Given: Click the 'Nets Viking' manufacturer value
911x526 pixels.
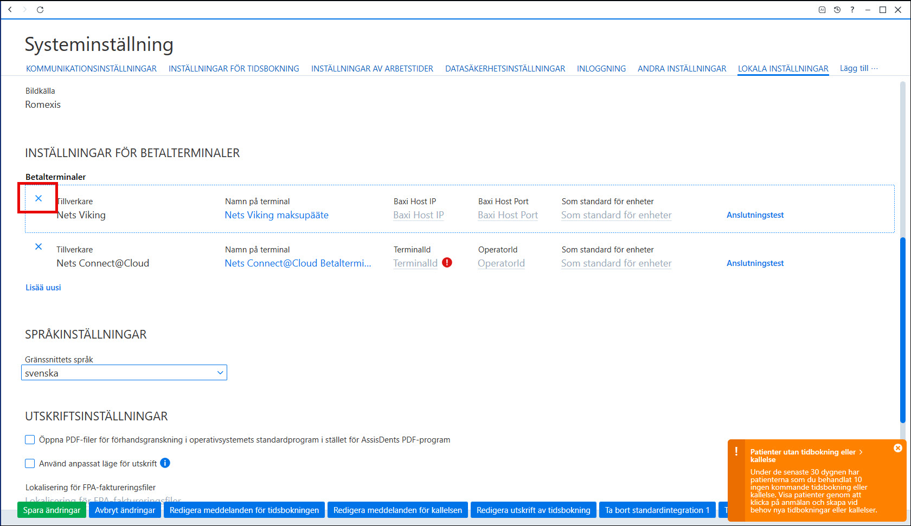Looking at the screenshot, I should click(x=81, y=215).
